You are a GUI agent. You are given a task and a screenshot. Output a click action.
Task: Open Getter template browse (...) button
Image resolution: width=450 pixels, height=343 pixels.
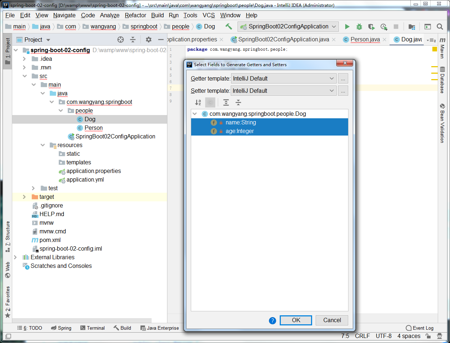click(x=343, y=79)
